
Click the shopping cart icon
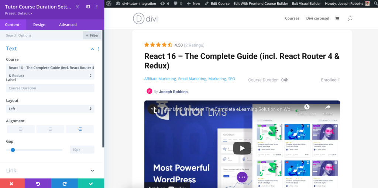point(337,18)
